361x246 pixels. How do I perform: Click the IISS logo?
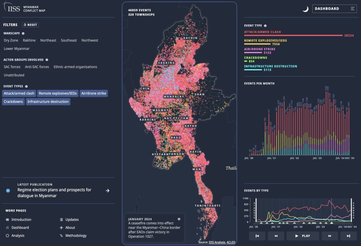[12, 8]
